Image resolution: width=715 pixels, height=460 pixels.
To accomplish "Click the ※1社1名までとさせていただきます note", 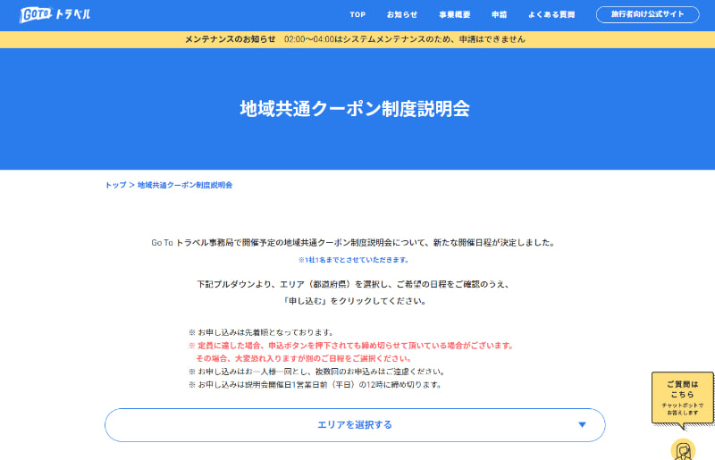I will pyautogui.click(x=353, y=260).
